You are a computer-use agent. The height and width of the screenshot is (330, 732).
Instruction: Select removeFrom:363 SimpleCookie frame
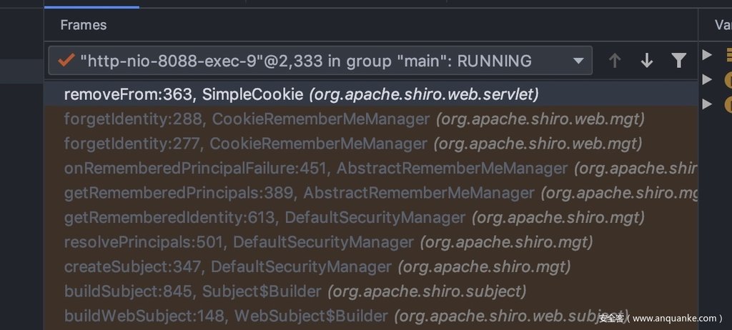371,95
